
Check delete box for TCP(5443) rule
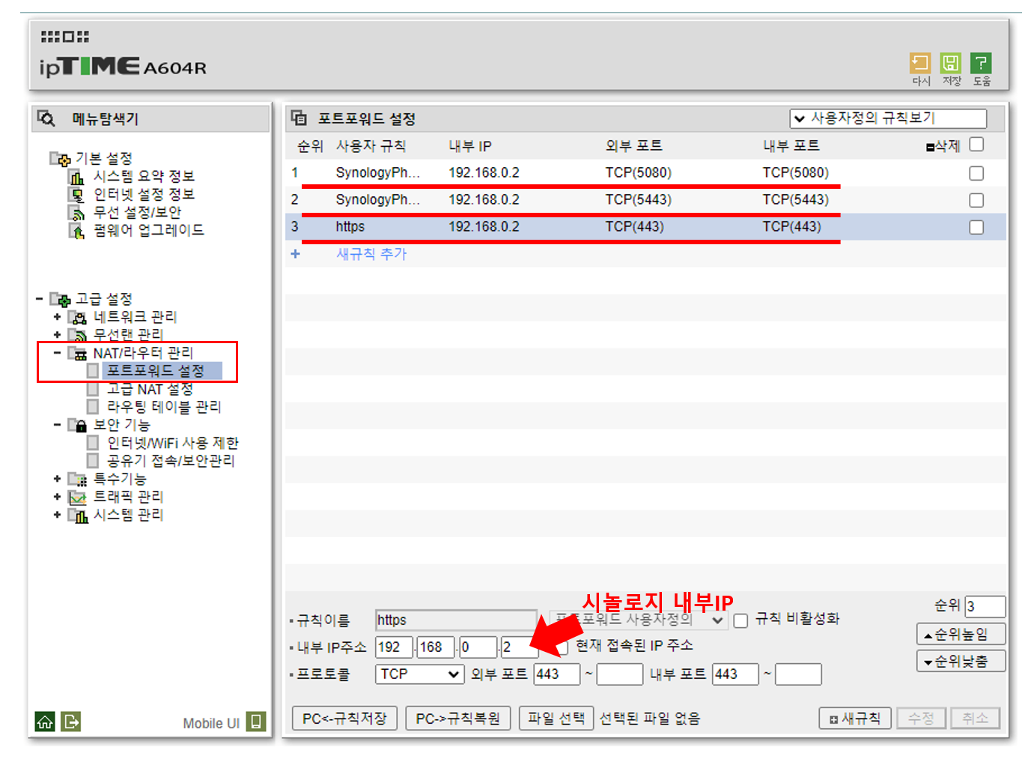coord(976,200)
